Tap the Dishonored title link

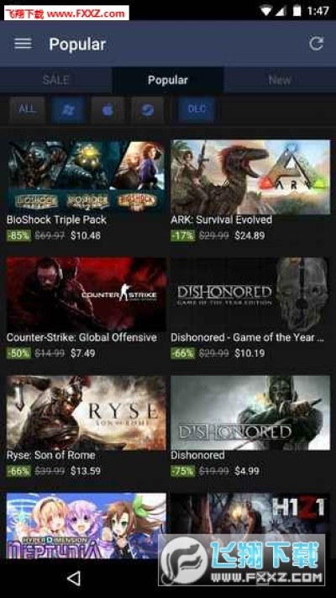(197, 455)
